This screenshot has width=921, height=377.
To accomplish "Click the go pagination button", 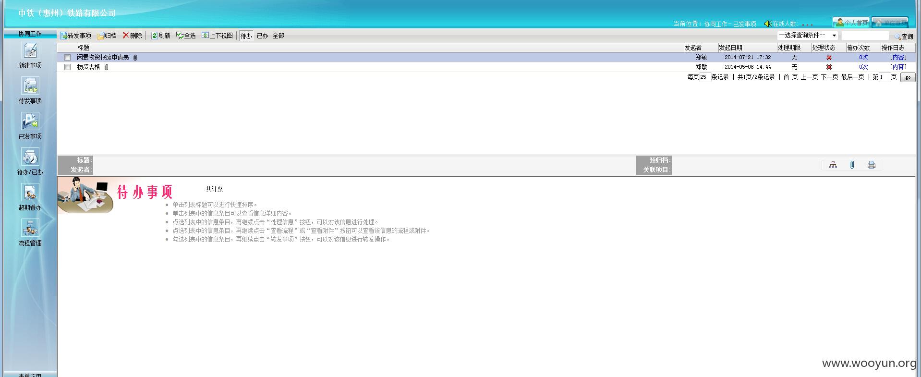I will point(908,77).
